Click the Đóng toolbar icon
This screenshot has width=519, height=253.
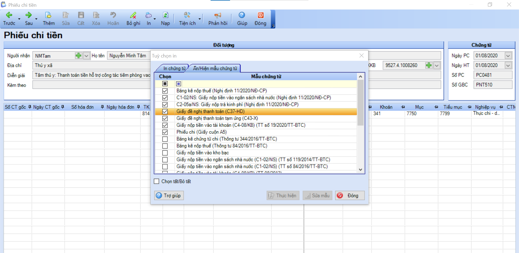[261, 15]
